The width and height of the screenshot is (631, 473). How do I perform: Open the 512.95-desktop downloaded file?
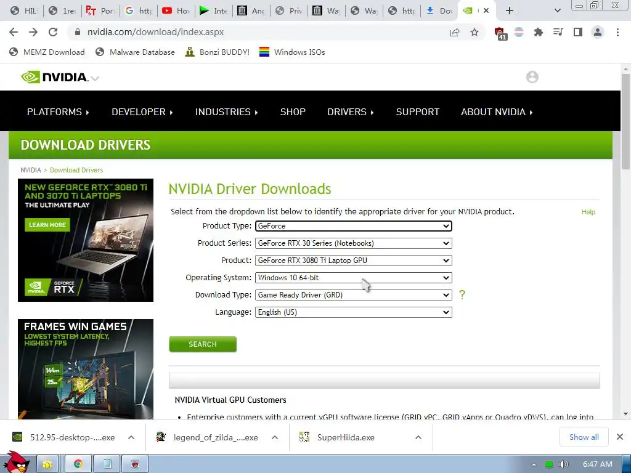(73, 437)
